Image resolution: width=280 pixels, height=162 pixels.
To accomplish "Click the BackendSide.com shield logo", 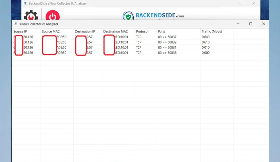I will pos(128,16).
